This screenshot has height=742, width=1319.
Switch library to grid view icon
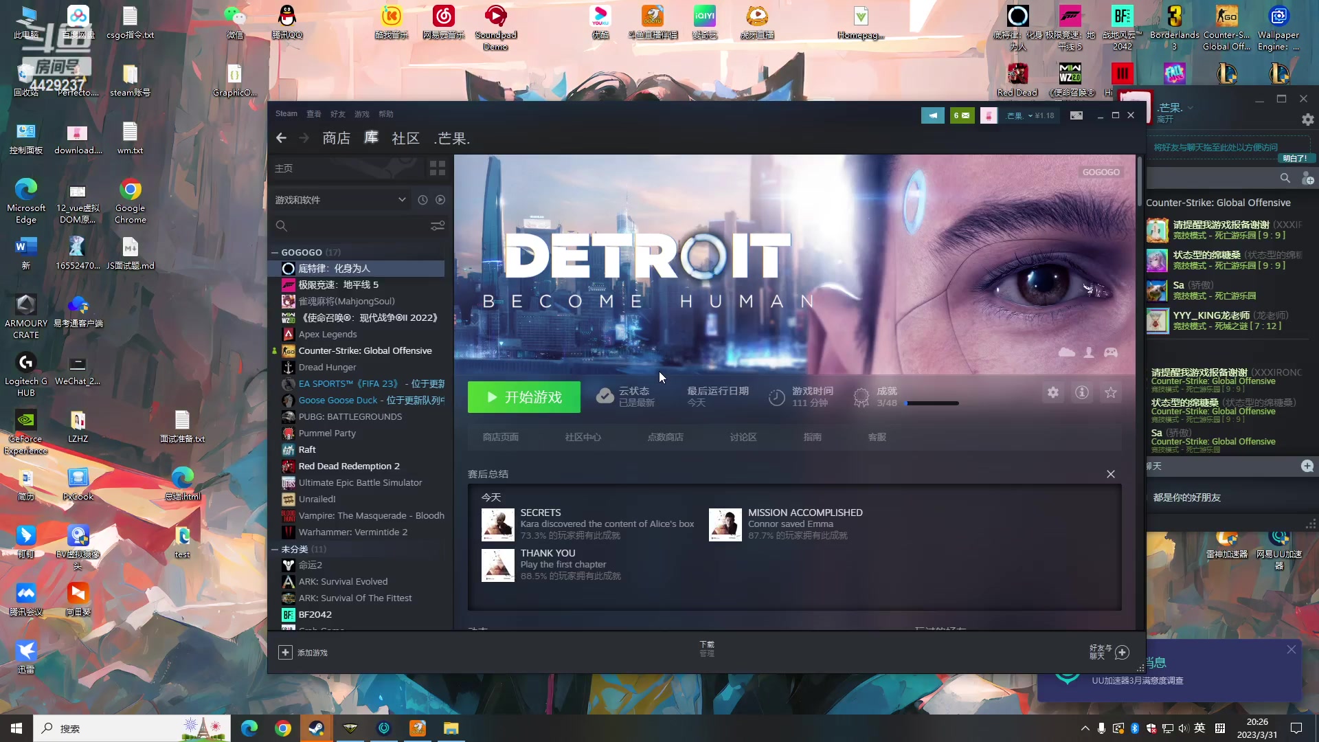tap(438, 168)
